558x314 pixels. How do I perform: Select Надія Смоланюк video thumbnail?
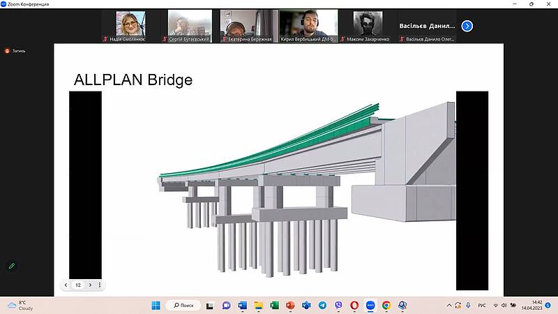click(x=130, y=27)
